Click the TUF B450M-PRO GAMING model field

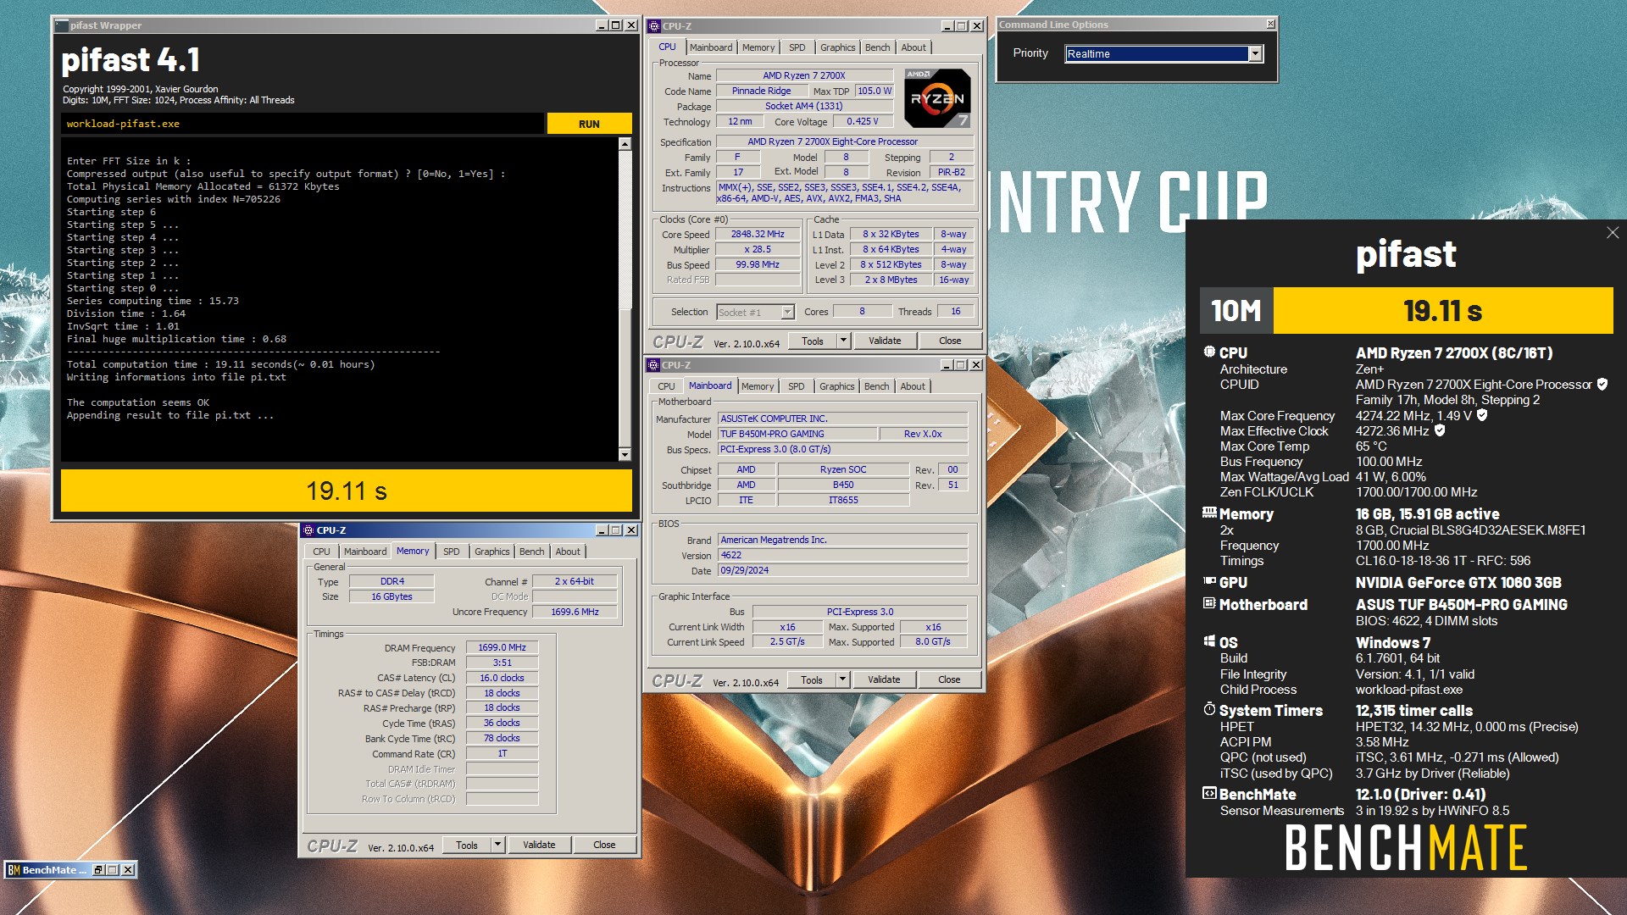pyautogui.click(x=797, y=434)
